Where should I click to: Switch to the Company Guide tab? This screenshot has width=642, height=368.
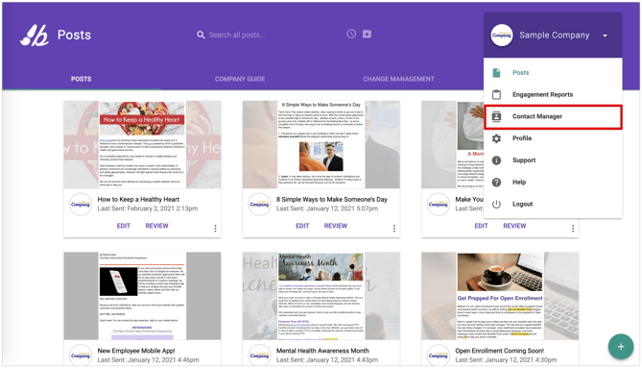coord(240,79)
